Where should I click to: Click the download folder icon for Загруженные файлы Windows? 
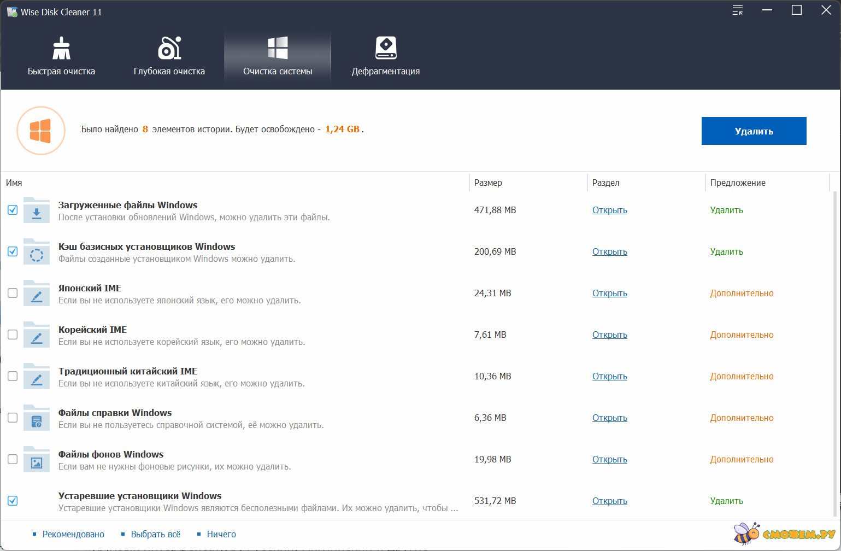click(37, 210)
